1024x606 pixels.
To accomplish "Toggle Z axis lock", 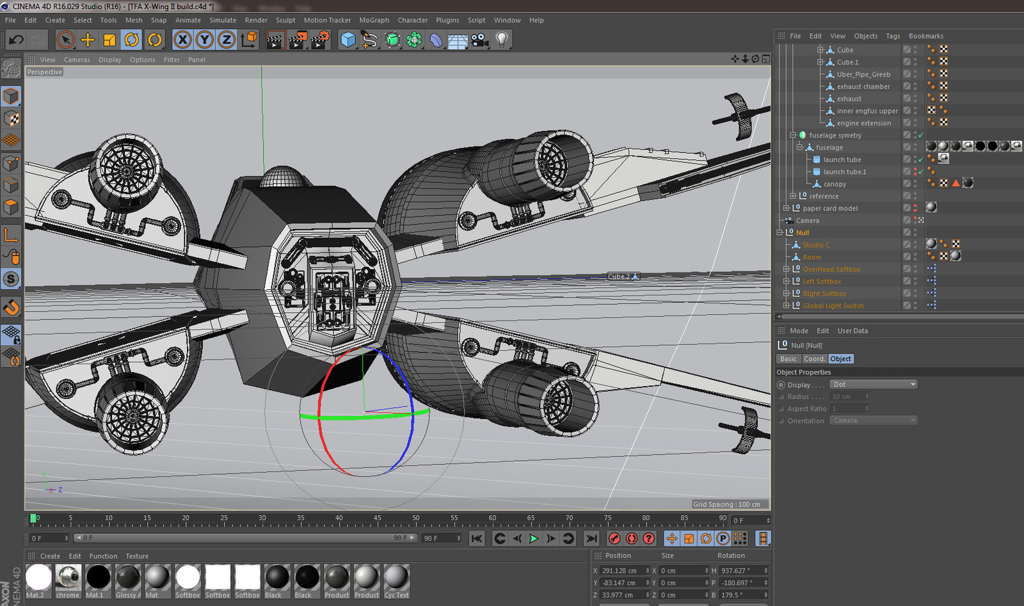I will coord(226,40).
